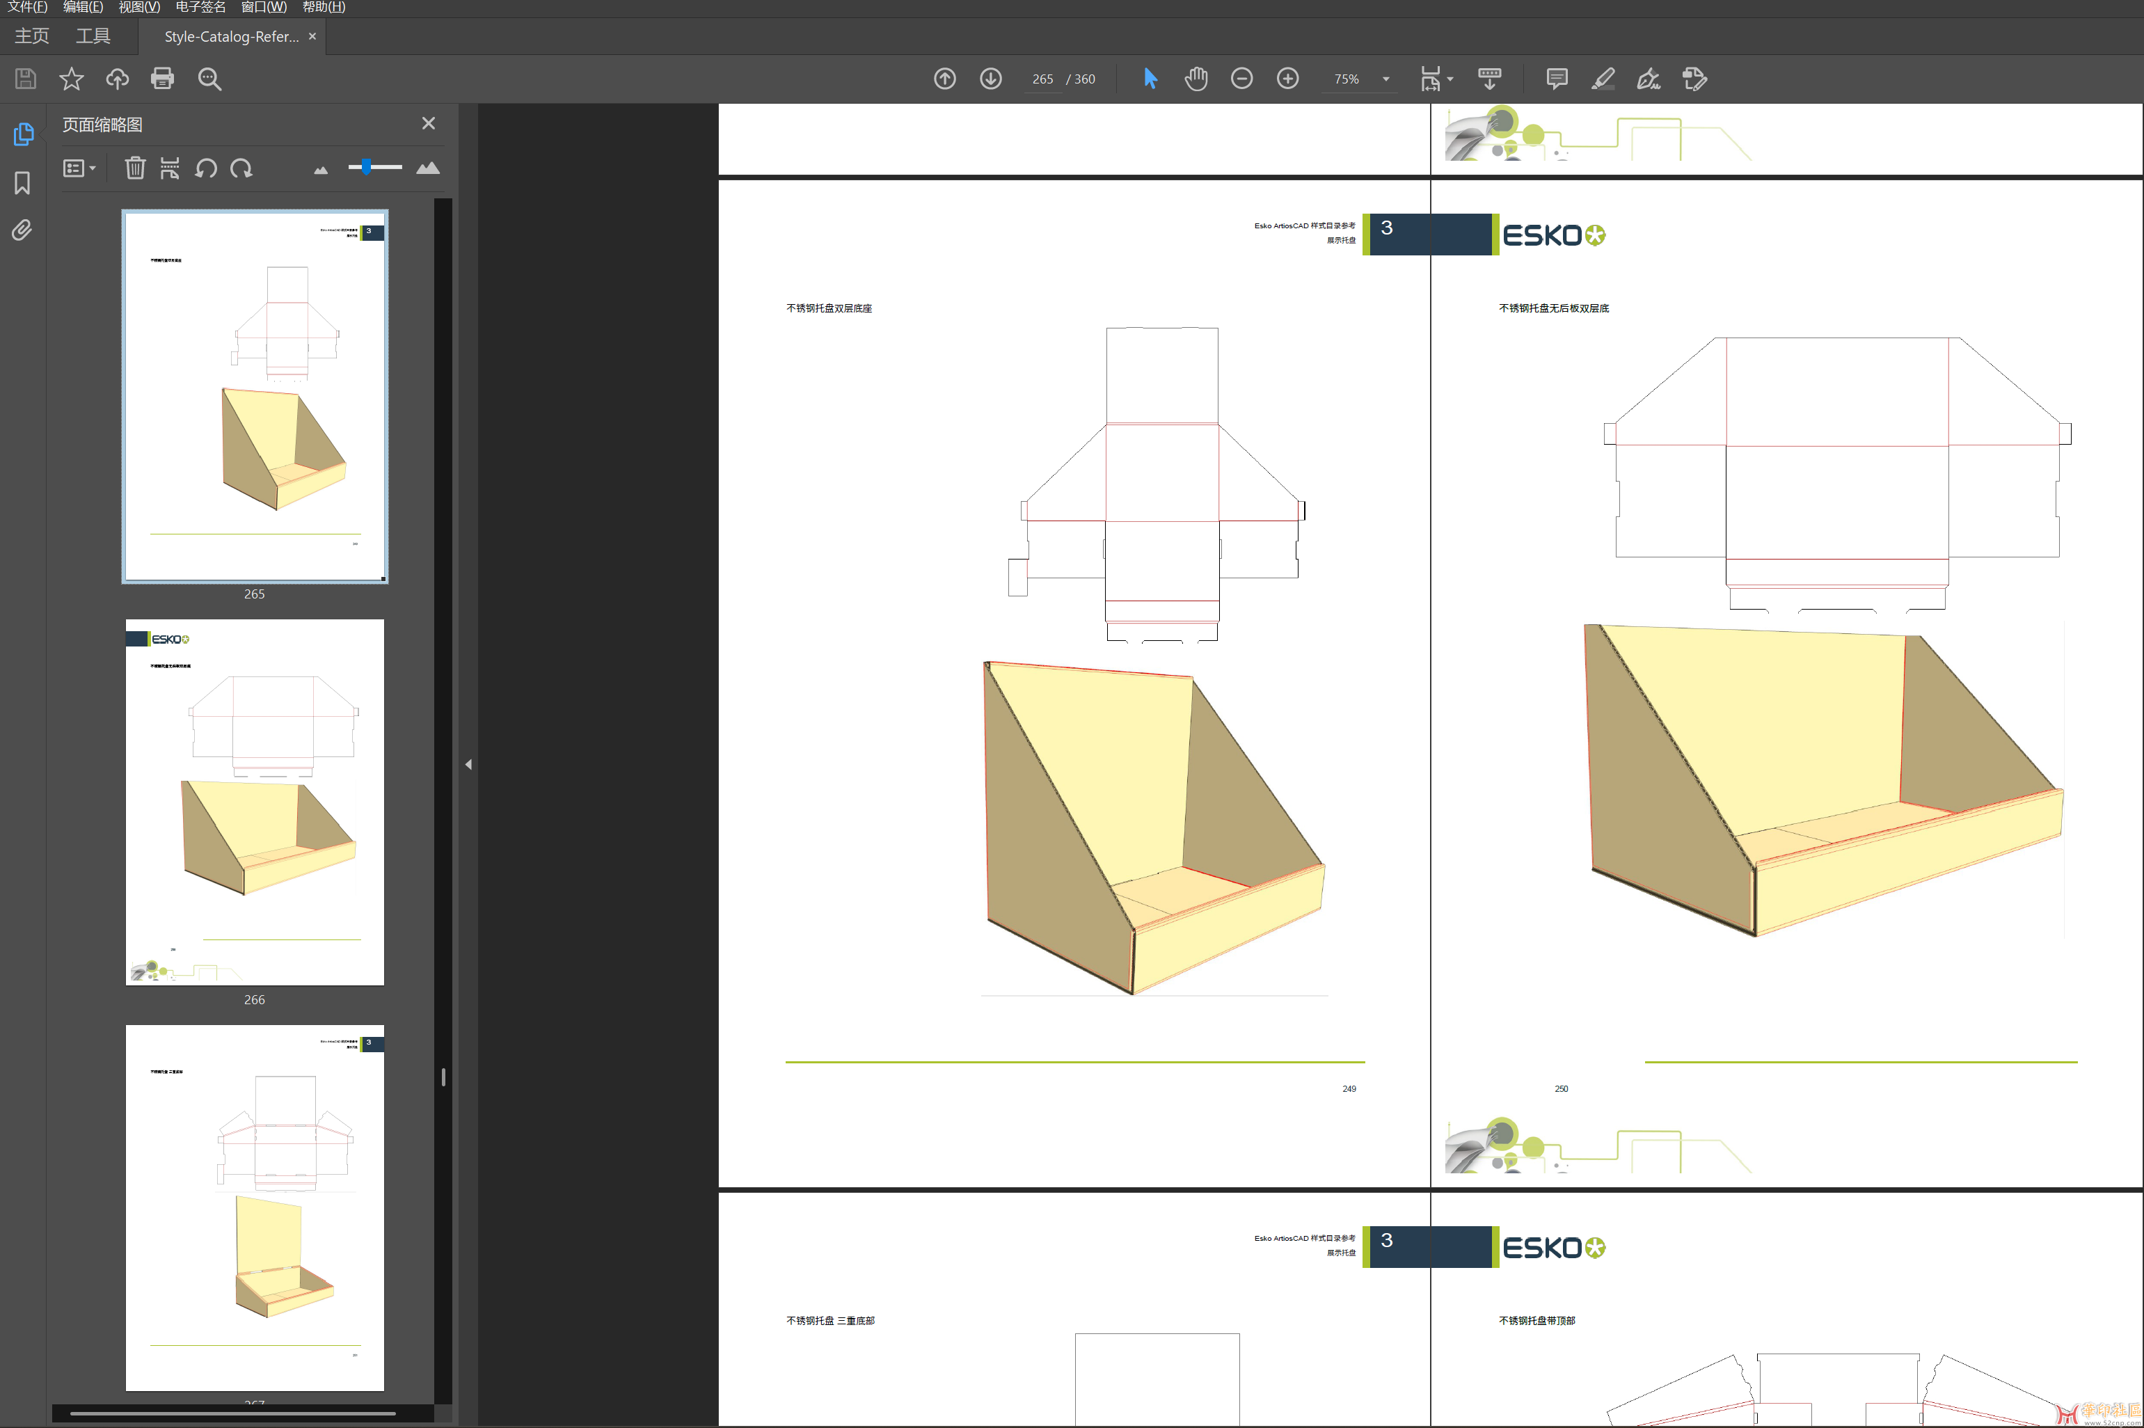Image resolution: width=2144 pixels, height=1428 pixels.
Task: Click the 不锈钢托盘无后板双层底 heading text
Action: click(1554, 309)
